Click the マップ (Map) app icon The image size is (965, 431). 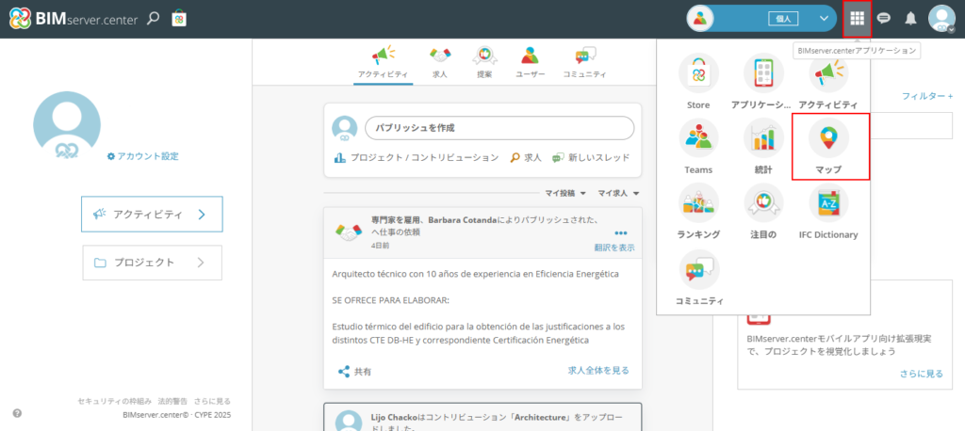pyautogui.click(x=828, y=139)
